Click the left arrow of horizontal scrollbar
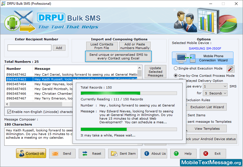Viewport: 243px width, 167px height. point(7,104)
